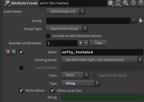The height and width of the screenshot is (102, 144).
Task: Click the Group input field
Action: point(88,21)
